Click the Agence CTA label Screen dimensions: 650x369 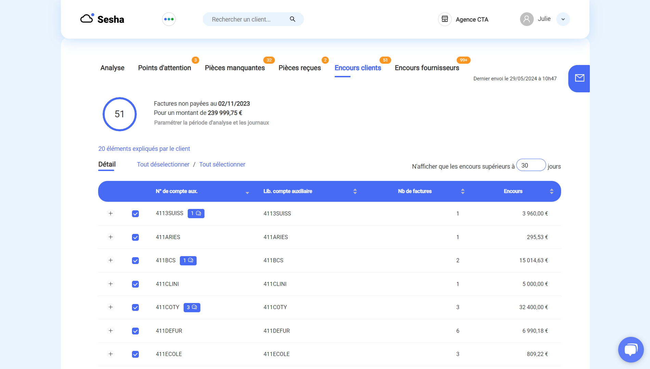point(472,19)
